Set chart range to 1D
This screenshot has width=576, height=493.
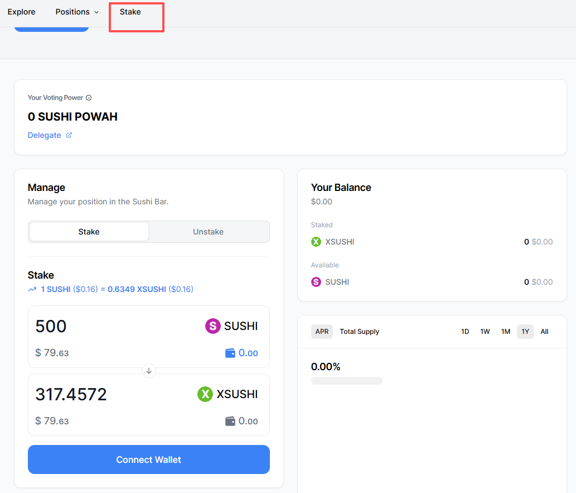pos(465,332)
